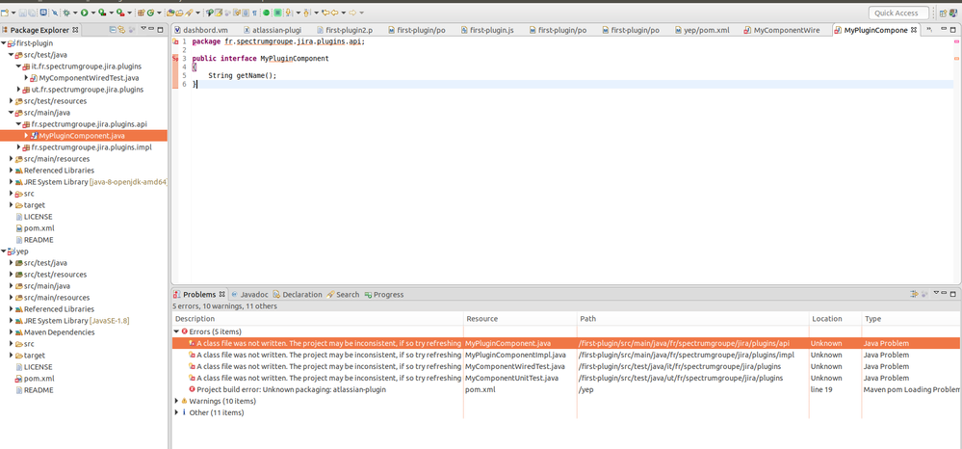Image resolution: width=962 pixels, height=449 pixels.
Task: Click the Open Type toolbar icon
Action: pyautogui.click(x=170, y=13)
